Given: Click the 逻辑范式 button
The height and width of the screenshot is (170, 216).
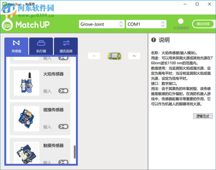Looking at the screenshot, I should [x=203, y=116].
